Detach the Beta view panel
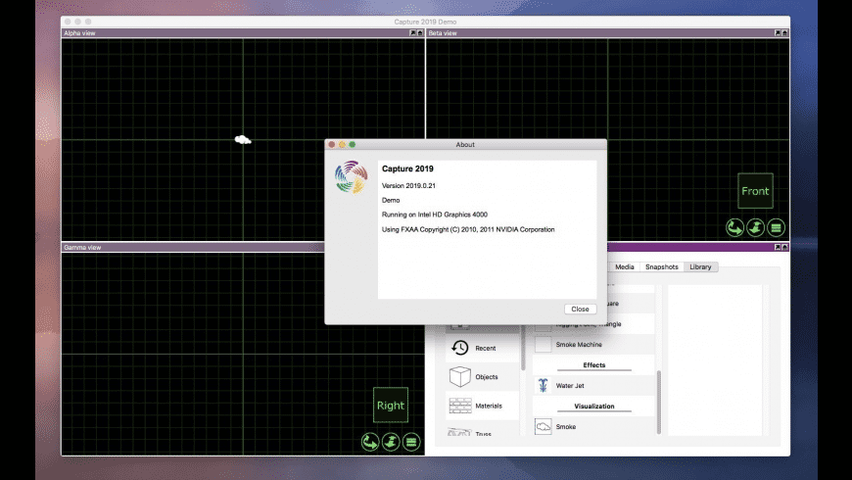852x480 pixels. pos(777,33)
